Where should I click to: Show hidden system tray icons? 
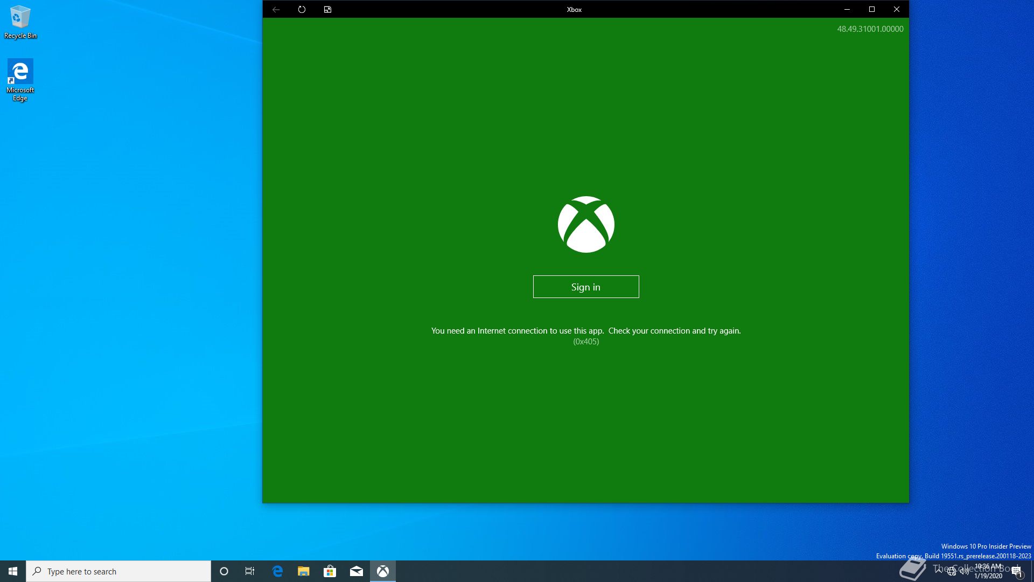939,571
